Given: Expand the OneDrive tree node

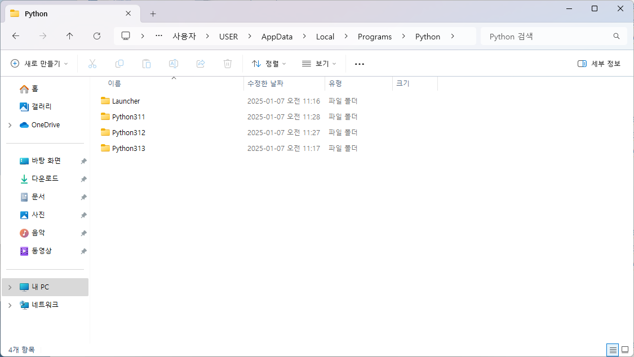Looking at the screenshot, I should coord(10,125).
